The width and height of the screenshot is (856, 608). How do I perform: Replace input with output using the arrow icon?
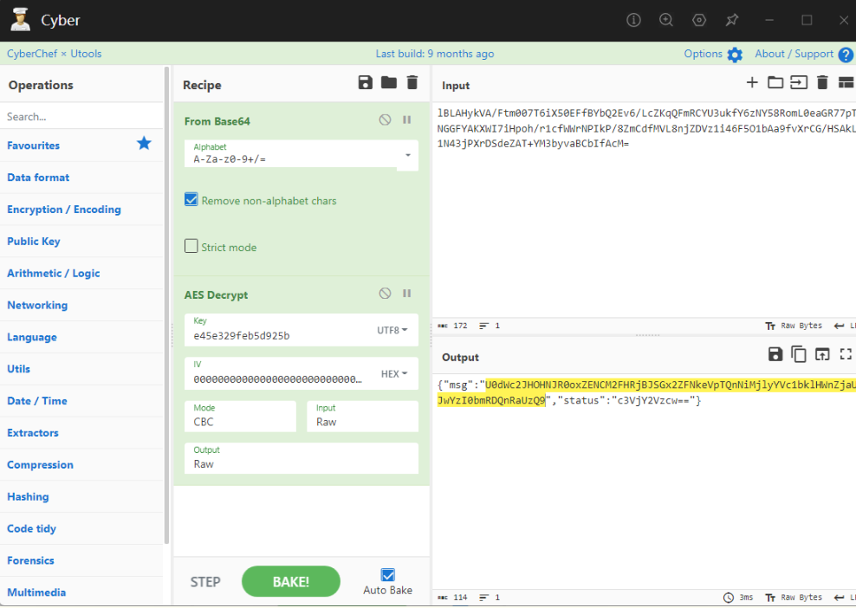pyautogui.click(x=822, y=354)
